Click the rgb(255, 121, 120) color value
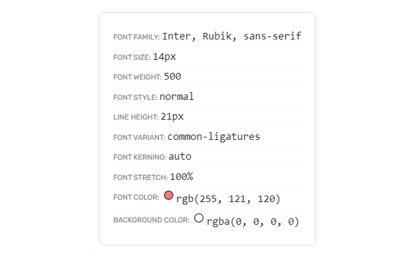The image size is (414, 259). tap(228, 198)
